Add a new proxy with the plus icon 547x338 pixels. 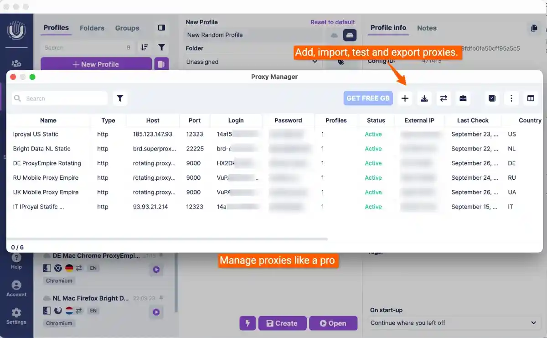[x=405, y=98]
